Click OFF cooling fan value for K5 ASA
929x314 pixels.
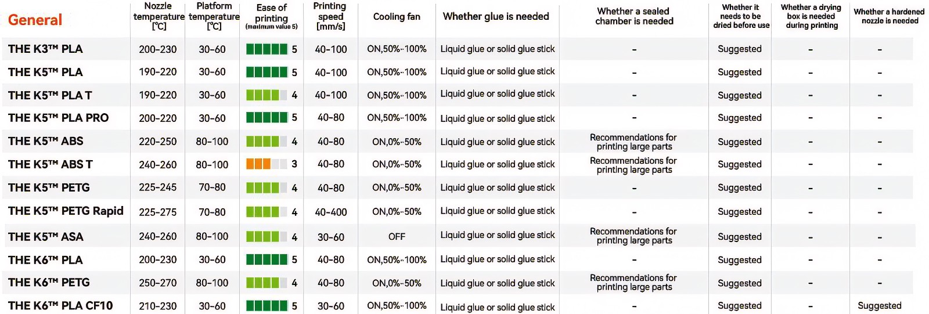(397, 237)
